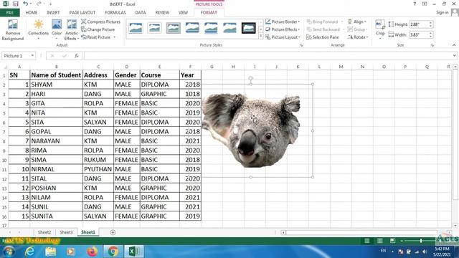This screenshot has width=459, height=258.
Task: Apply the first picture style thumbnail
Action: click(136, 28)
